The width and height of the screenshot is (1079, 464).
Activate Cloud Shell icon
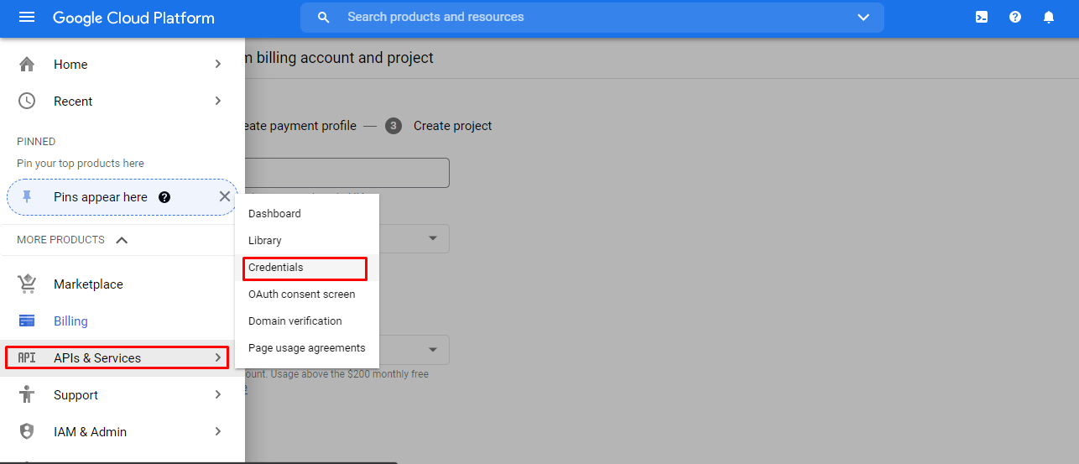pos(982,17)
